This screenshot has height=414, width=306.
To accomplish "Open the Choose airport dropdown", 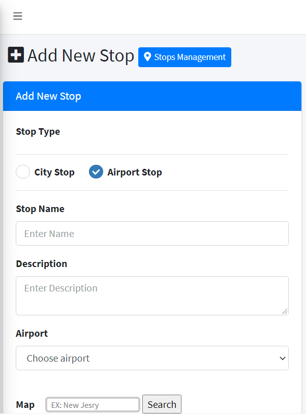I will (x=152, y=358).
